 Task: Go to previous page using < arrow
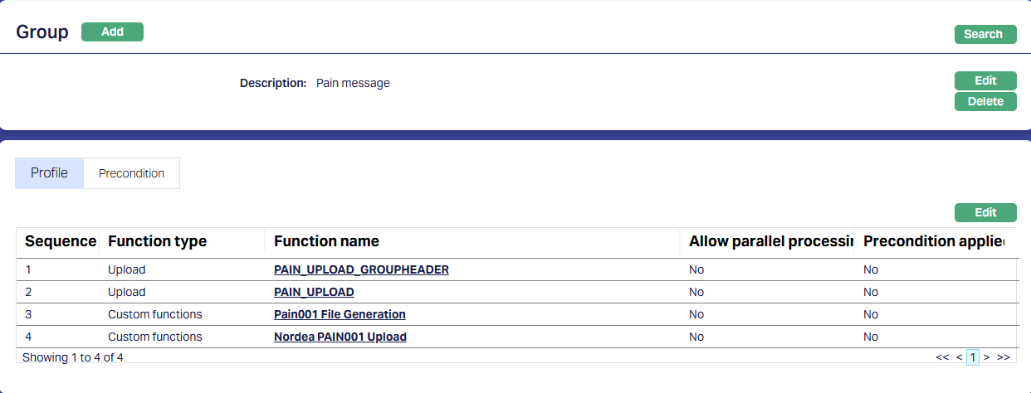(959, 357)
